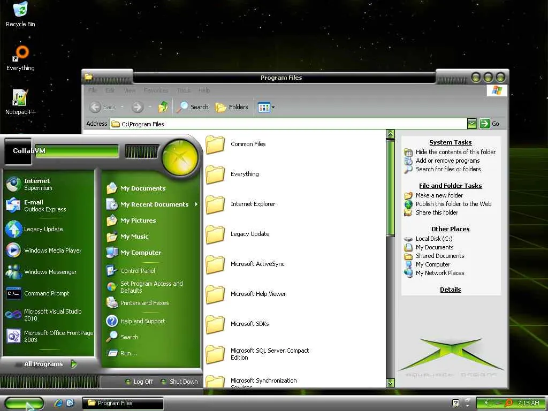Click the Go button
The image size is (548, 411).
tap(490, 124)
